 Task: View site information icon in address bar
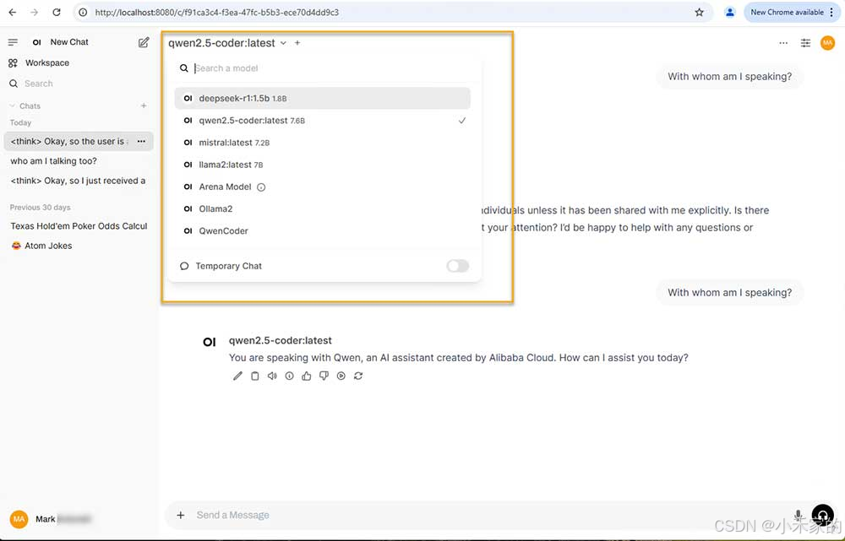(83, 12)
